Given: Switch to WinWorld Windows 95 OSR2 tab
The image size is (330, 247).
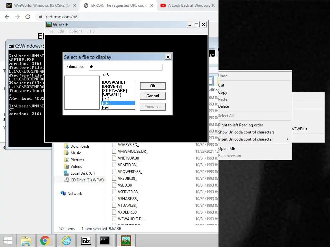Looking at the screenshot, I should click(42, 5).
